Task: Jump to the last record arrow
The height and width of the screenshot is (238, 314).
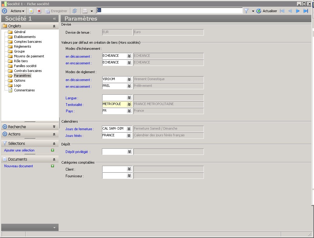Action: pos(306,11)
